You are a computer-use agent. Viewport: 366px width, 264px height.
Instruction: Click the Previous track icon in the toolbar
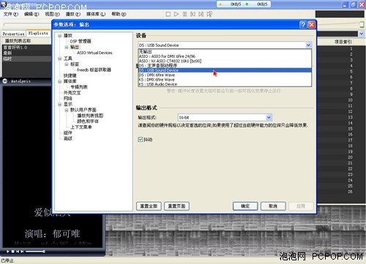click(x=193, y=14)
